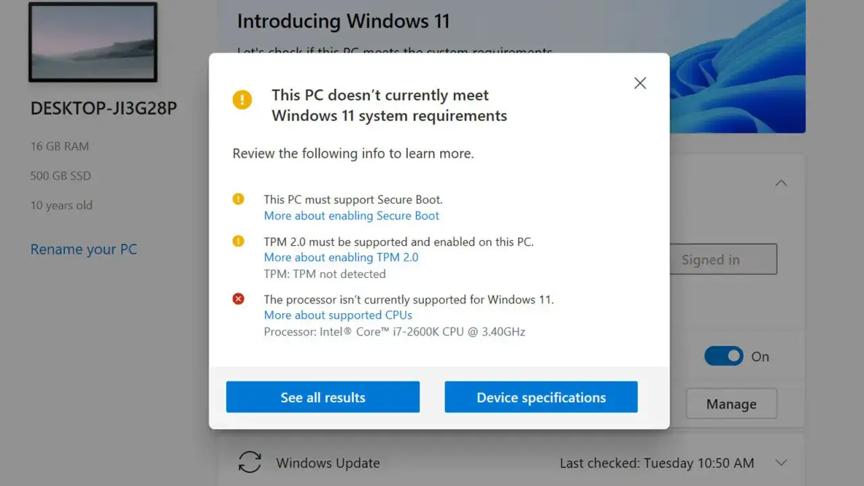Expand the Windows Update row chevron
The height and width of the screenshot is (486, 864).
tap(781, 463)
